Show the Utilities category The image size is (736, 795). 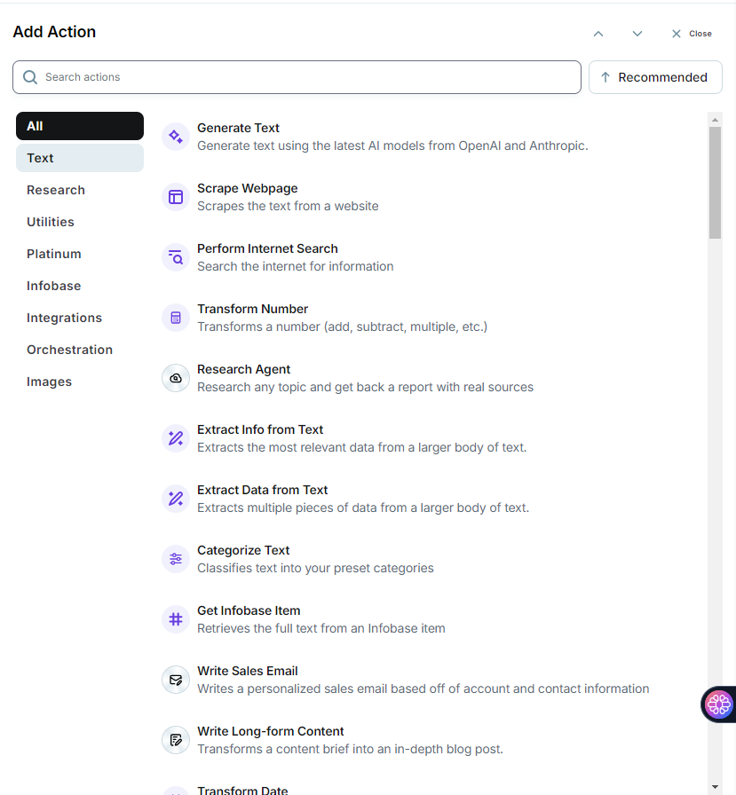click(51, 222)
